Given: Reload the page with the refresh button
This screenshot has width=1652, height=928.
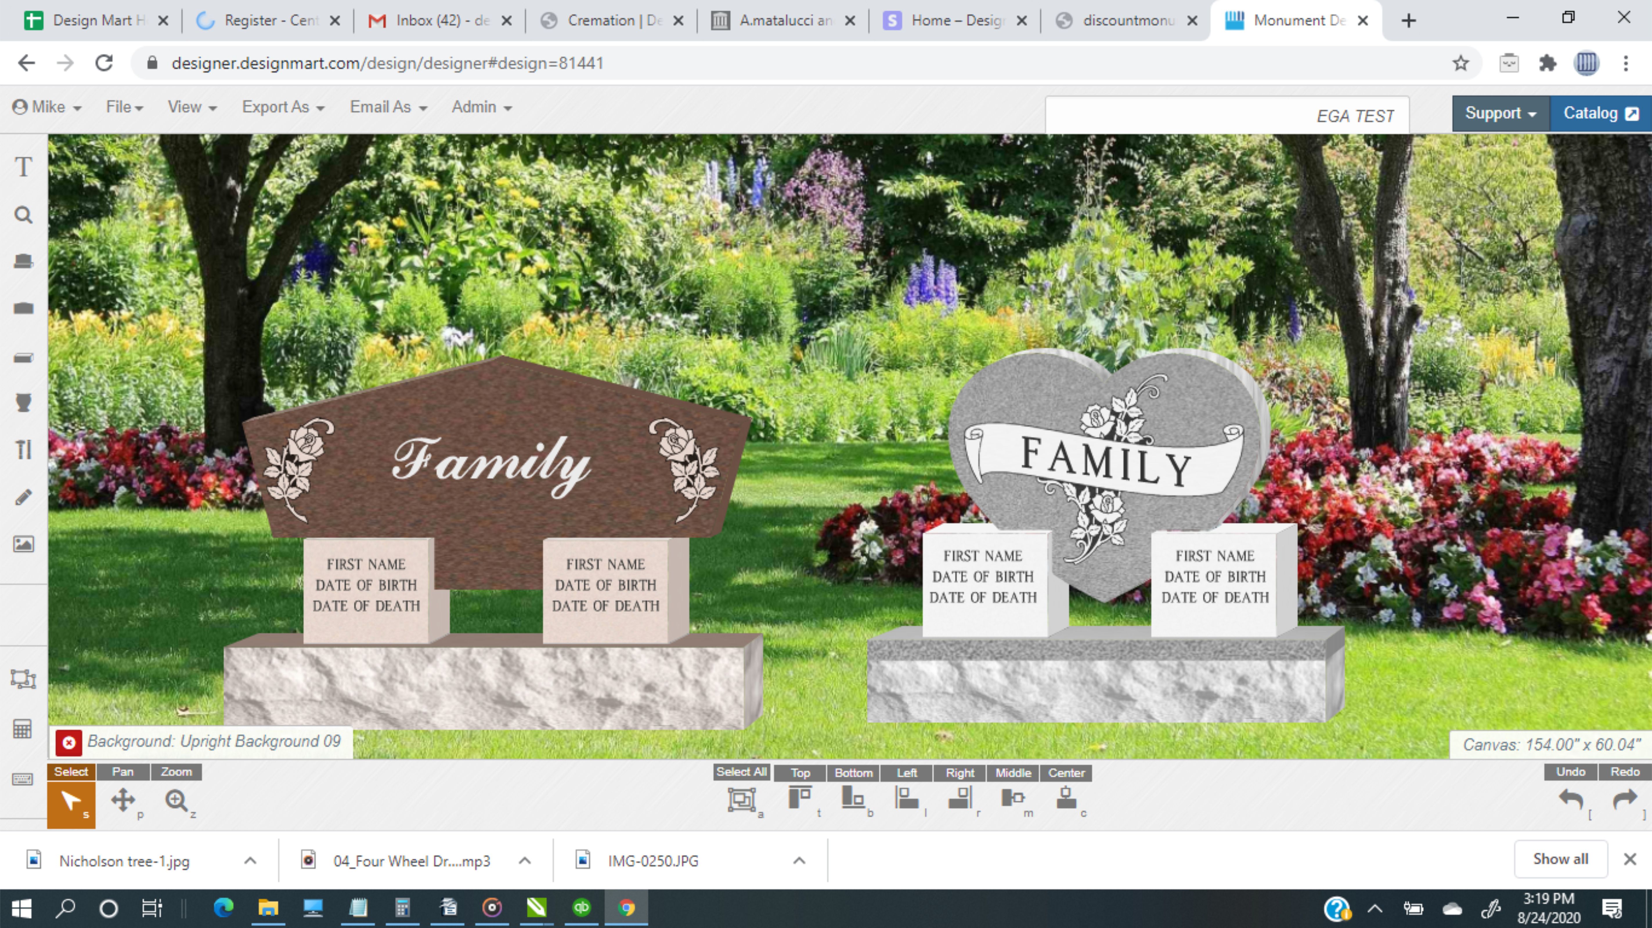Looking at the screenshot, I should click(104, 63).
